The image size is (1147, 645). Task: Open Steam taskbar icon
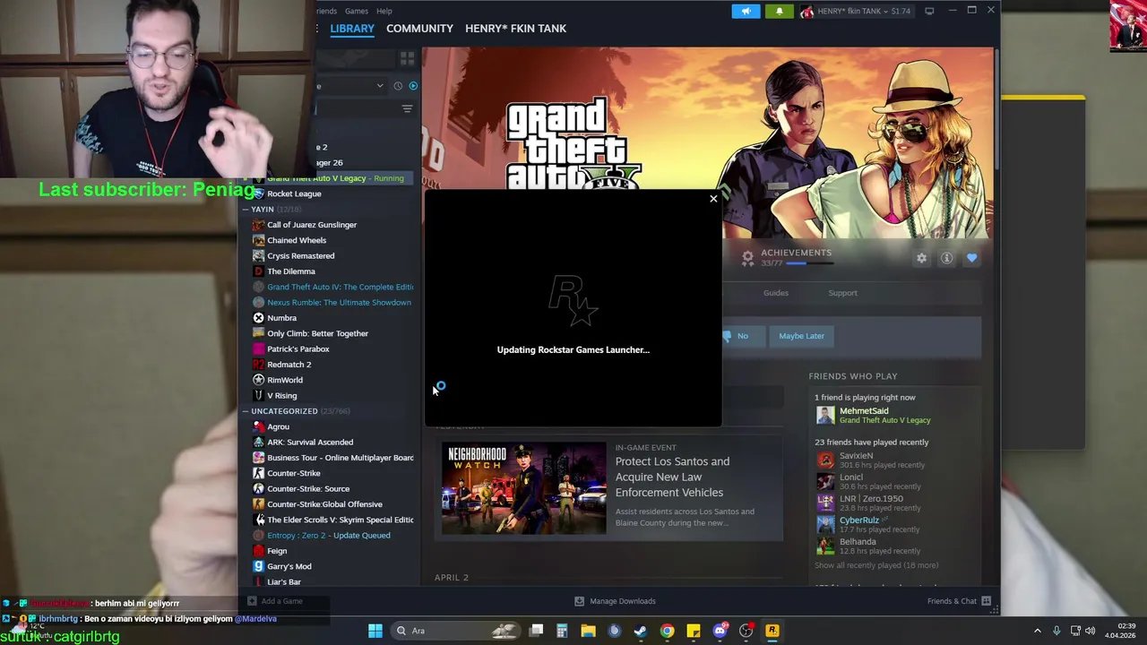(641, 631)
